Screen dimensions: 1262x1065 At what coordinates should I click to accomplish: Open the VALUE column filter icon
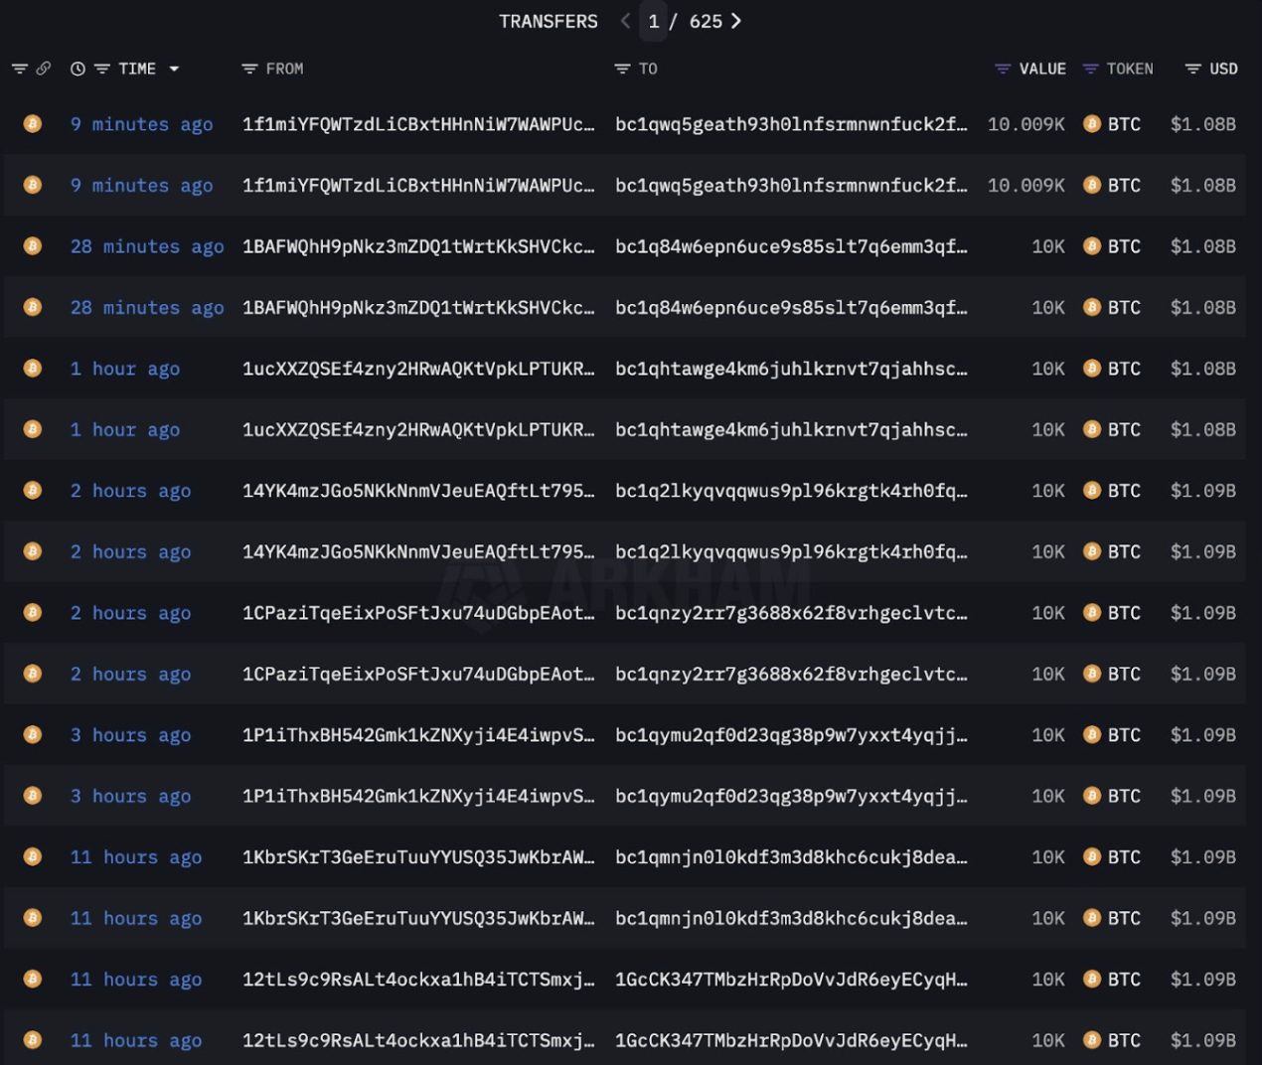click(1003, 69)
